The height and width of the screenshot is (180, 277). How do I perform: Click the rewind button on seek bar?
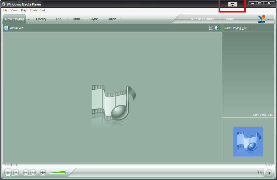[x=8, y=165]
